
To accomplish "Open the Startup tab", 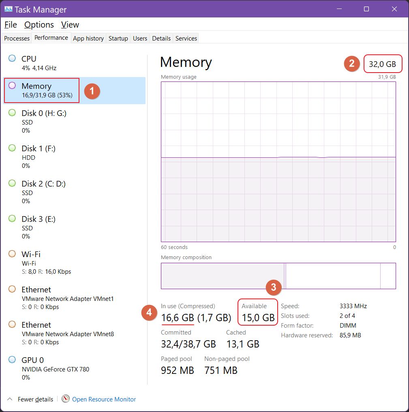I will 118,38.
